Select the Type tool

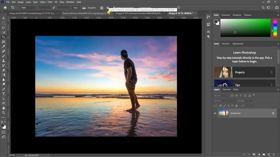click(x=3, y=94)
